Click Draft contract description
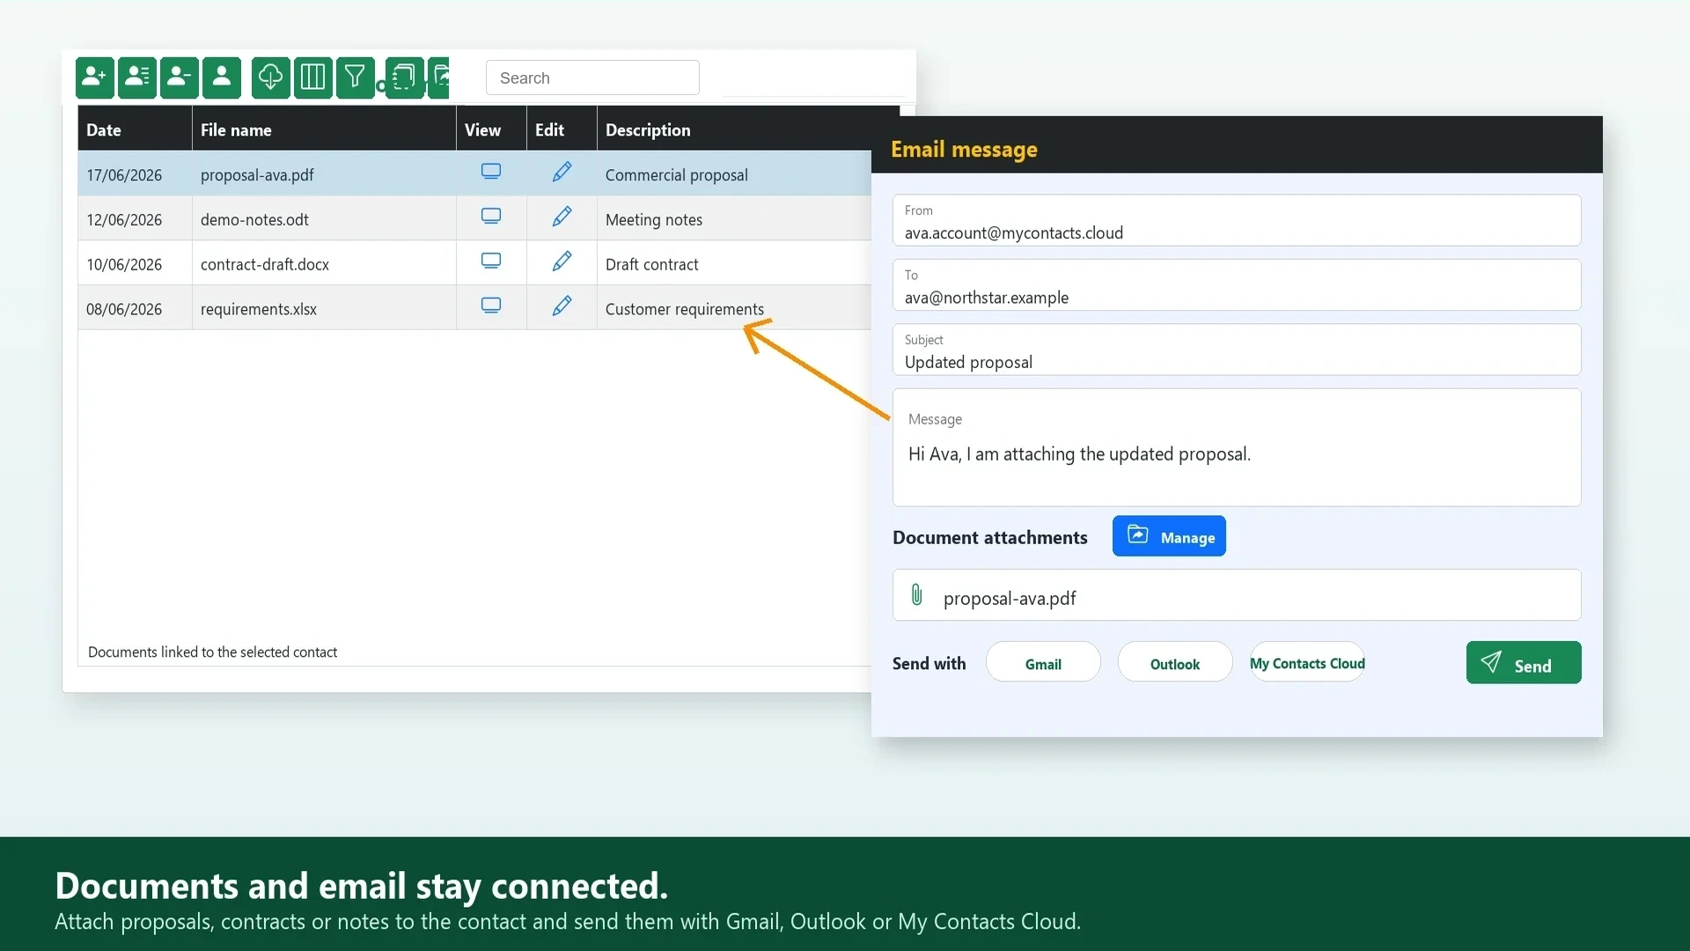Image resolution: width=1690 pixels, height=951 pixels. coord(652,265)
